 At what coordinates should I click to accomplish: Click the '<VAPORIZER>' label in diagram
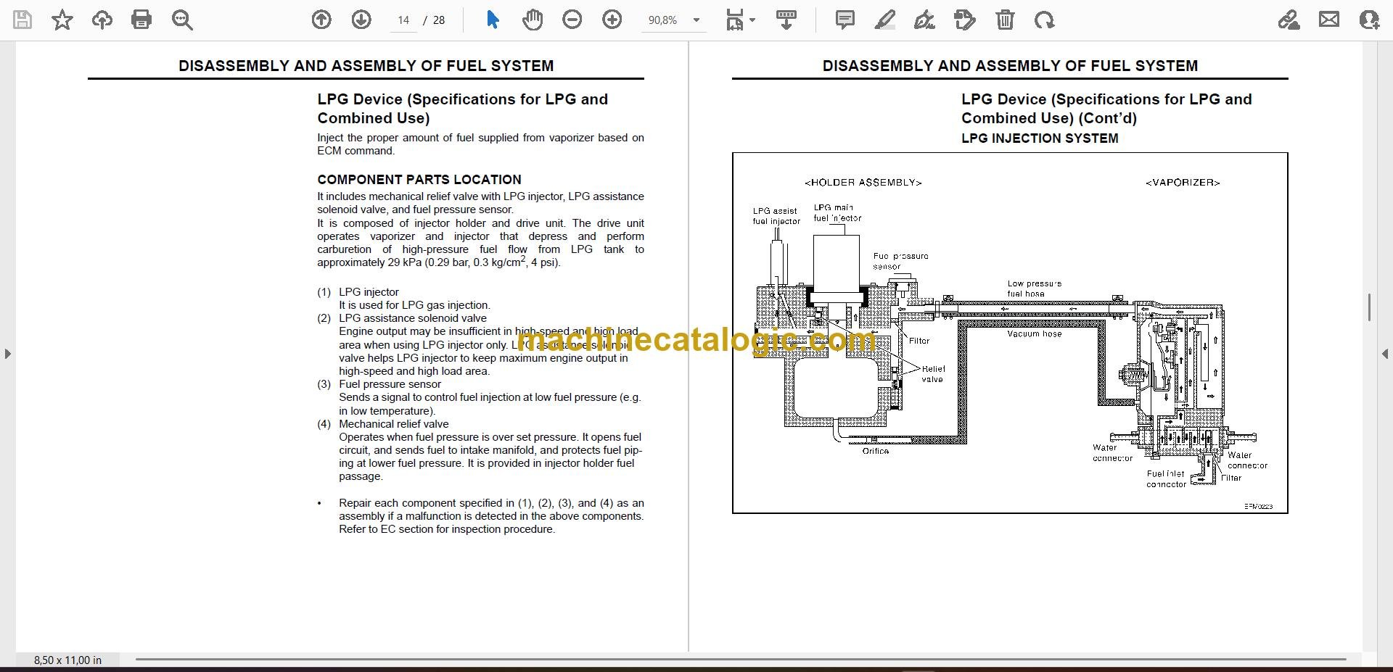point(1183,183)
